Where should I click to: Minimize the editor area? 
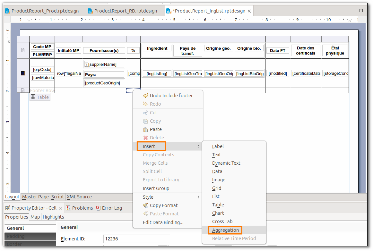coord(352,10)
